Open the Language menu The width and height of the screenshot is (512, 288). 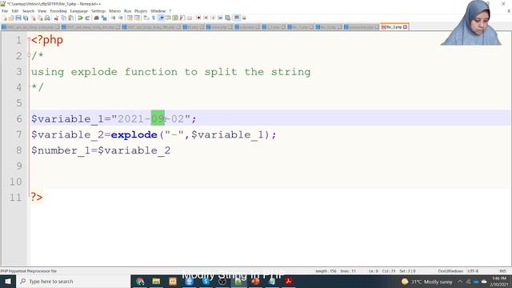(78, 11)
